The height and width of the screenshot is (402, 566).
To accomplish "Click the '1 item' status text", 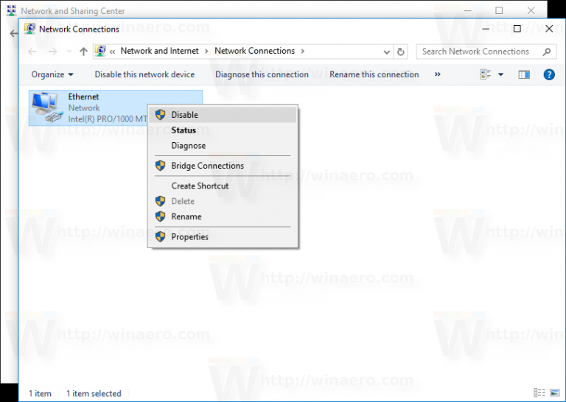I will (40, 393).
